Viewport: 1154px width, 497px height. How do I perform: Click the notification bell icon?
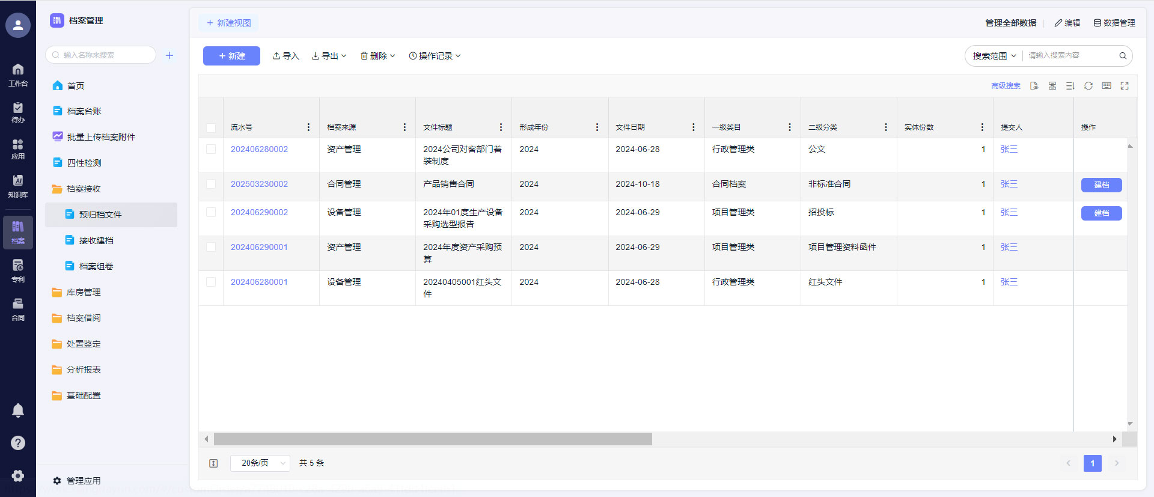click(x=18, y=410)
